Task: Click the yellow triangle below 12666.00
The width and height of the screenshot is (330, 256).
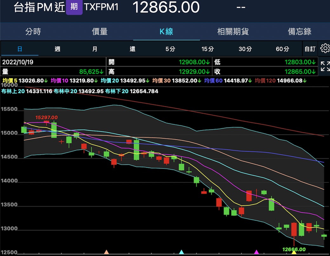Action: [294, 253]
